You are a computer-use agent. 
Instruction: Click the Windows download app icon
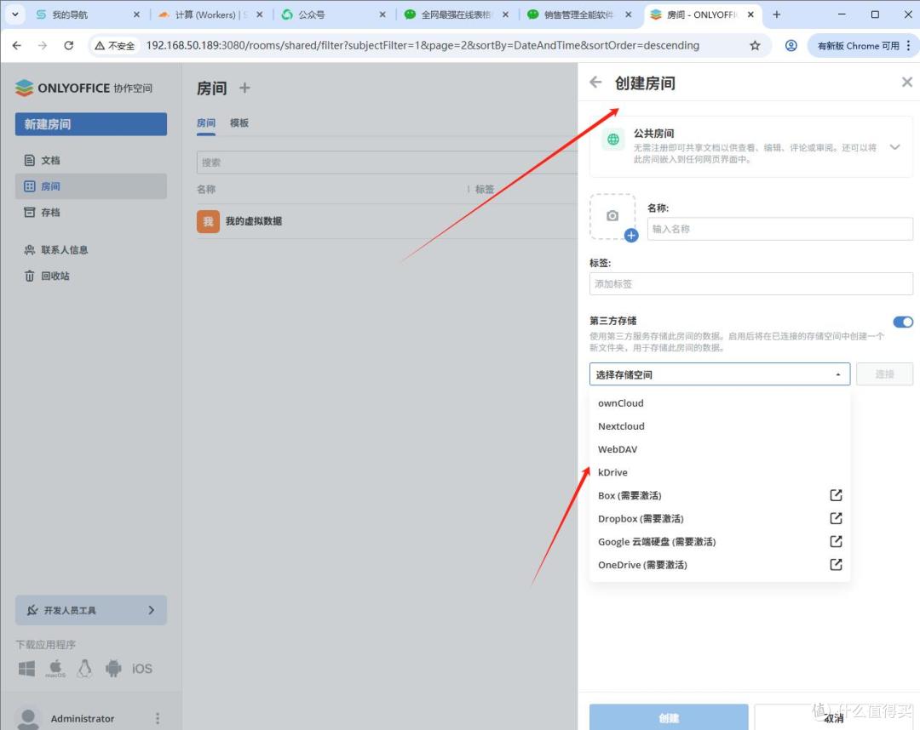[x=26, y=669]
